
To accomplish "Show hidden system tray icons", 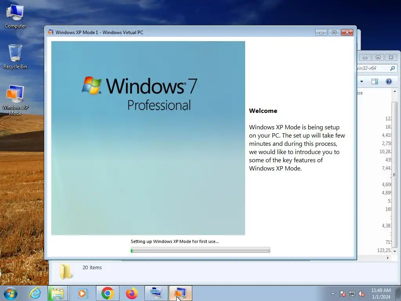I will (333, 294).
